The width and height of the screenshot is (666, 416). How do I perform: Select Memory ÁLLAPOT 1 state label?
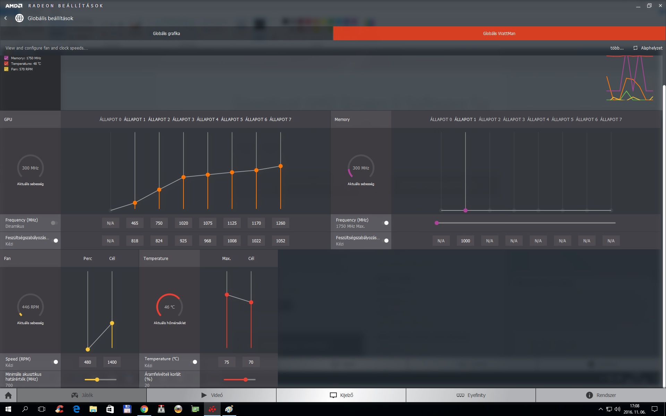coord(465,120)
